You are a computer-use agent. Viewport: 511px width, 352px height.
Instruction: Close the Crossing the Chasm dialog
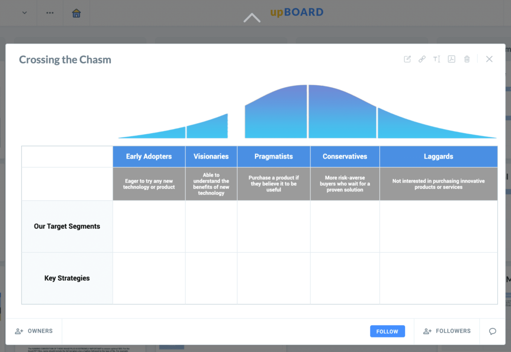tap(489, 59)
